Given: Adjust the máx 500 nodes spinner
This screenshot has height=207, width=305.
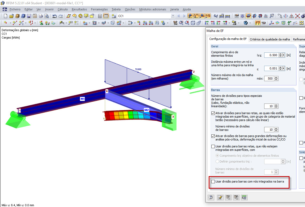Looking at the screenshot, I should (276, 78).
